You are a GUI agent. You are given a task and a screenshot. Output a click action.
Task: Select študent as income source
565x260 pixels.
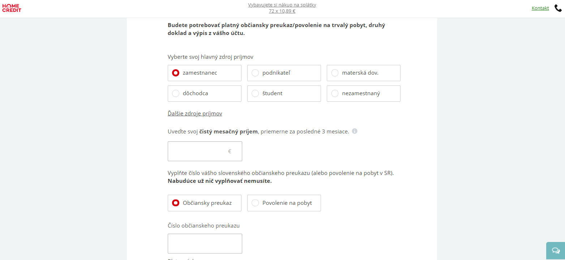[x=284, y=93]
